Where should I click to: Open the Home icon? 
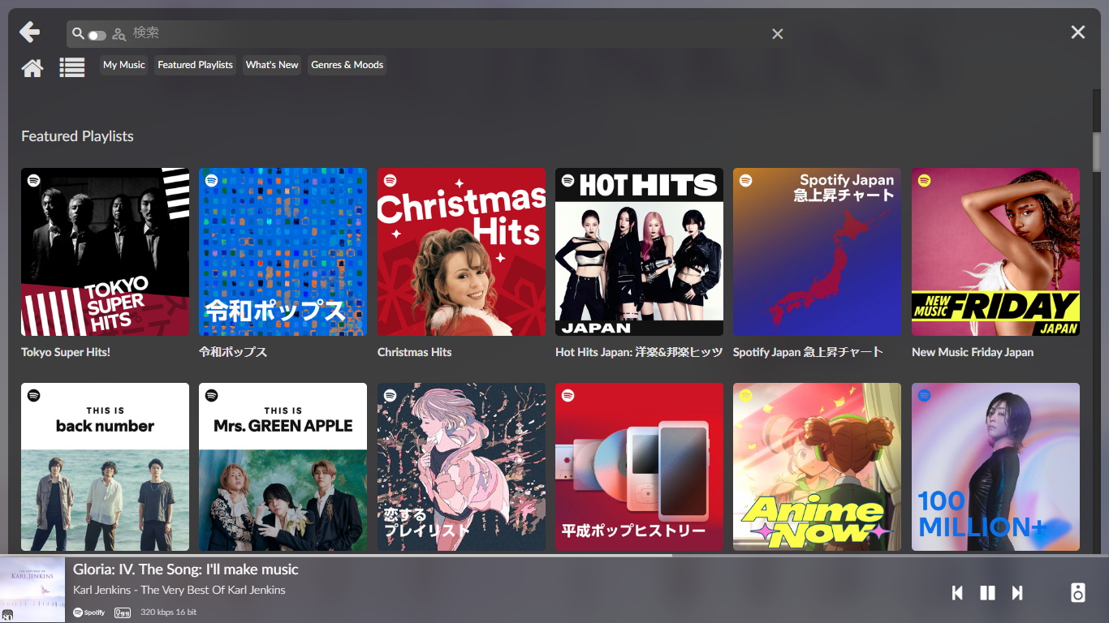tap(32, 68)
